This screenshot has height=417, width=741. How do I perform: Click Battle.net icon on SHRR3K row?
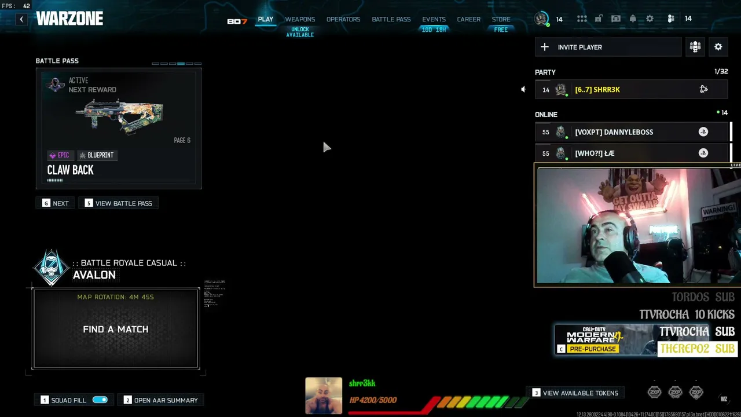pyautogui.click(x=703, y=89)
